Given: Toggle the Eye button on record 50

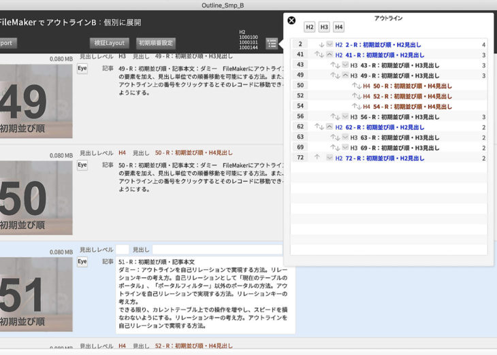Looking at the screenshot, I should 82,165.
